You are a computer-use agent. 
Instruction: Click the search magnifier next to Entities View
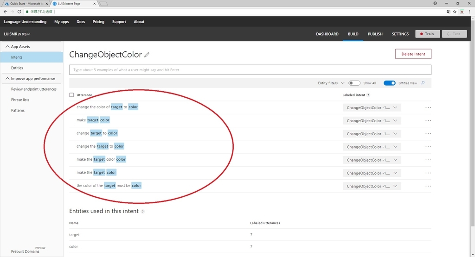coord(423,83)
